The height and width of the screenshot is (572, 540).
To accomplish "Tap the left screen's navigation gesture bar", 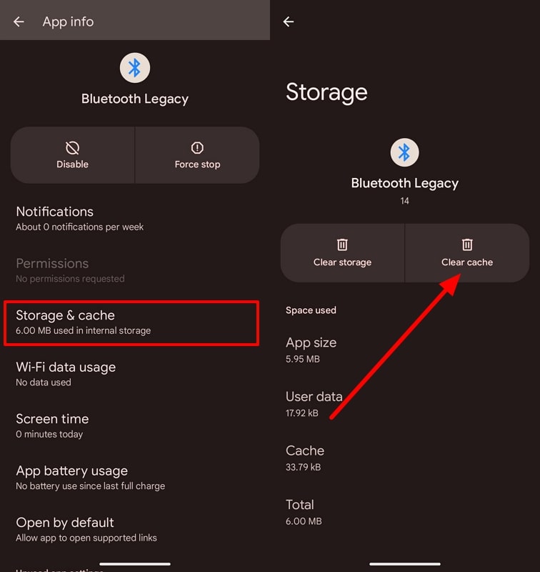I will [x=135, y=564].
